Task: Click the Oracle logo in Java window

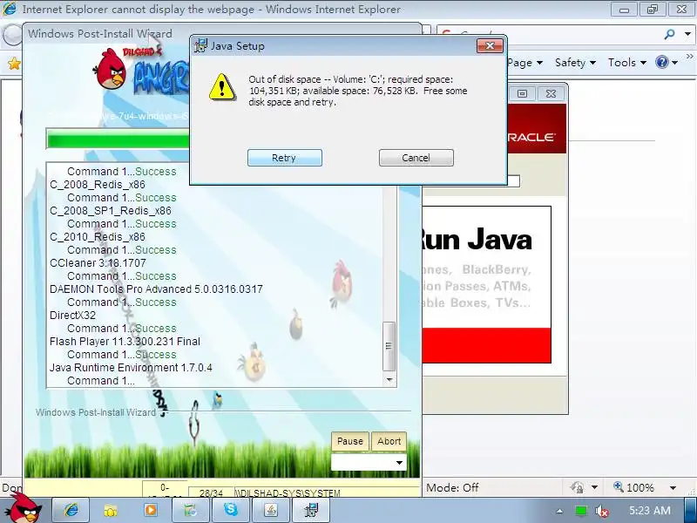Action: click(x=531, y=137)
